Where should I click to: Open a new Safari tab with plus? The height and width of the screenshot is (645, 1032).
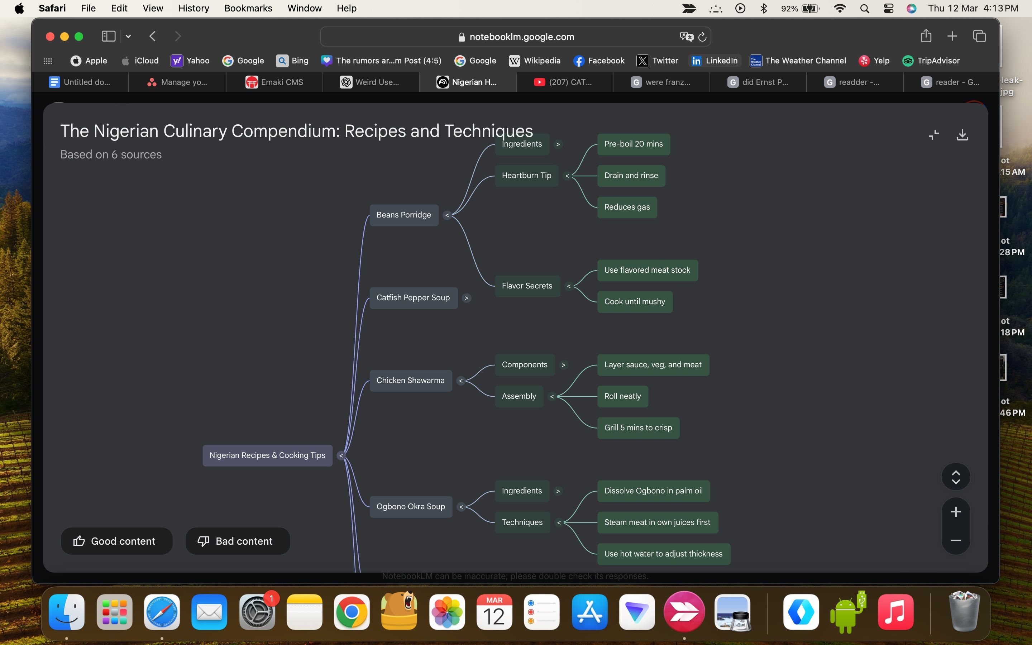[x=952, y=36]
